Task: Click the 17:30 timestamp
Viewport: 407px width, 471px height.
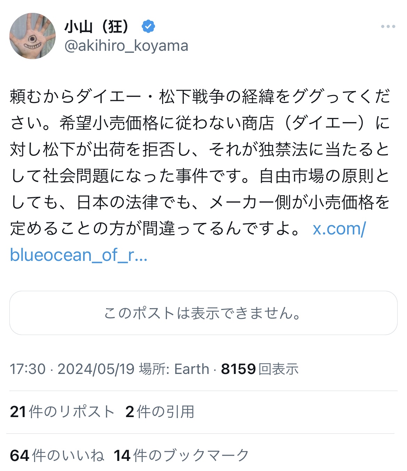Action: point(27,369)
